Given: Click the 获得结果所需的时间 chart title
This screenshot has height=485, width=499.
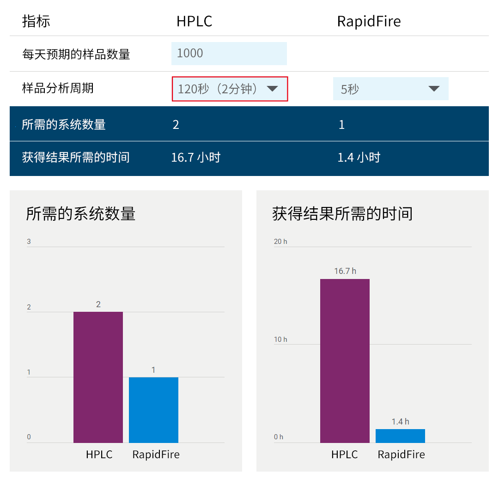Looking at the screenshot, I should (x=342, y=213).
